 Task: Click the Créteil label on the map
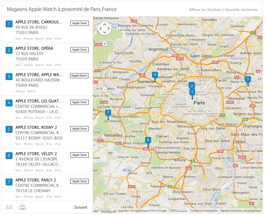click(239, 142)
